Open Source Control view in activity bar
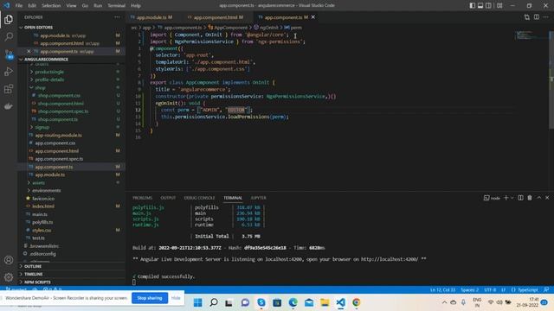This screenshot has width=554, height=311. click(x=9, y=54)
